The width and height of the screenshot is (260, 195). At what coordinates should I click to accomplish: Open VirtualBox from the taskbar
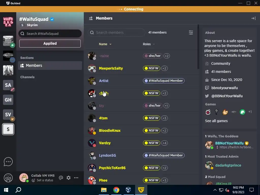(x=128, y=190)
